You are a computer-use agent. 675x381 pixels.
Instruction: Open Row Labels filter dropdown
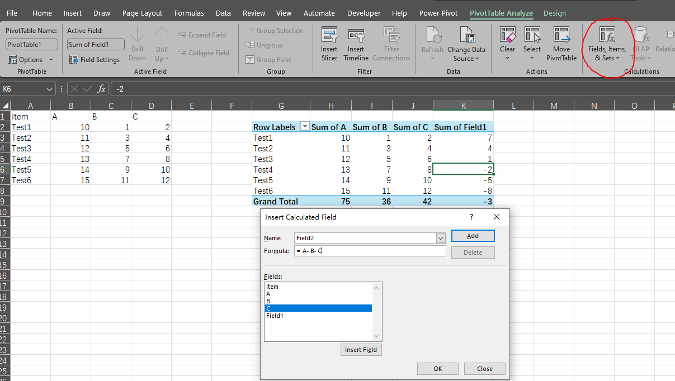305,127
